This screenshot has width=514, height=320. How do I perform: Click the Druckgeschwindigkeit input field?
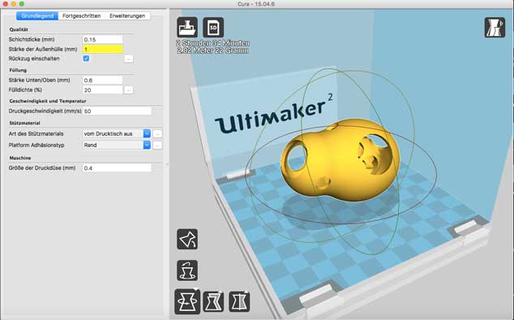(x=117, y=111)
